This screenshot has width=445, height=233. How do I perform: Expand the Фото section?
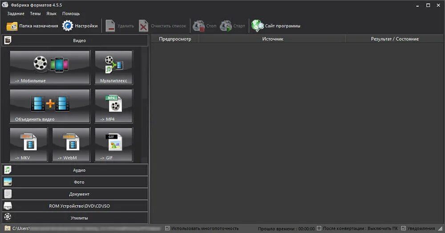(75, 182)
